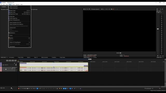Toggle Enable Snapping timeline button

(x=64, y=89)
